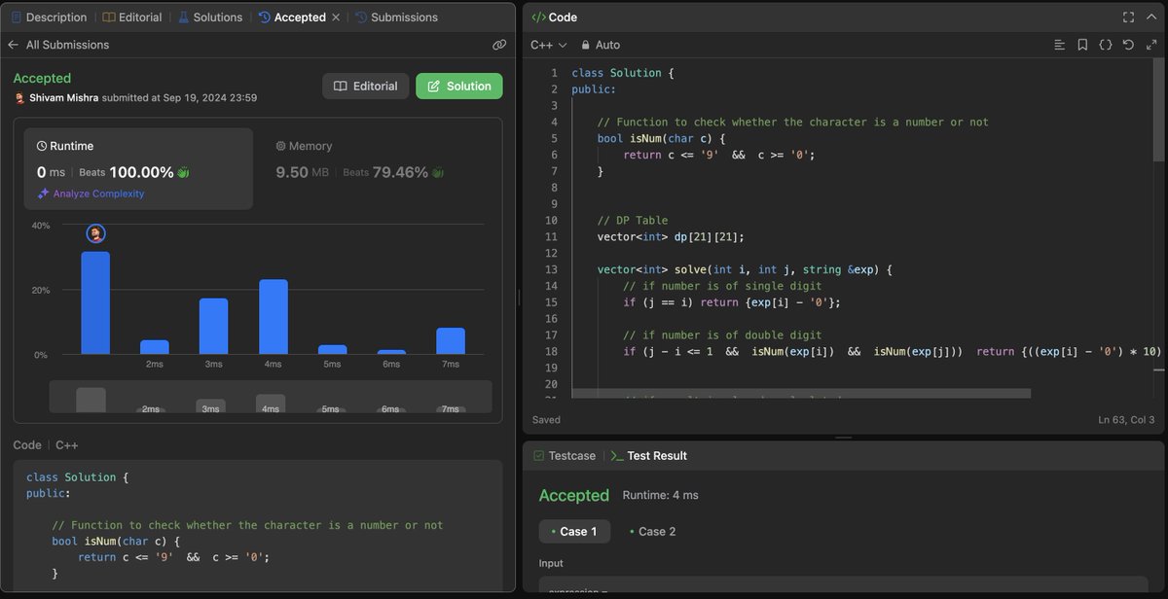Click the Saved status text
Image resolution: width=1168 pixels, height=599 pixels.
point(546,420)
